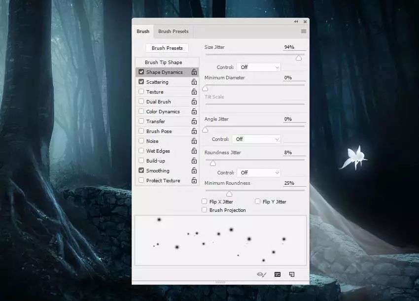Open the Transfer settings label

pos(155,122)
